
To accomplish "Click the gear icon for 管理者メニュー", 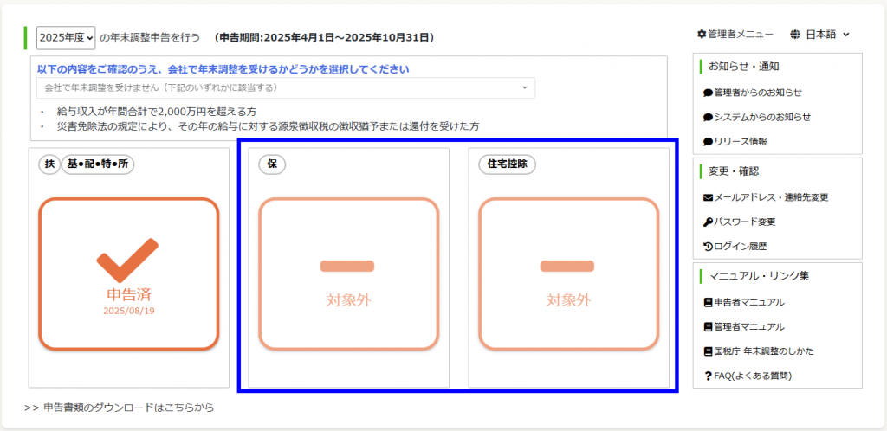I will pyautogui.click(x=702, y=35).
